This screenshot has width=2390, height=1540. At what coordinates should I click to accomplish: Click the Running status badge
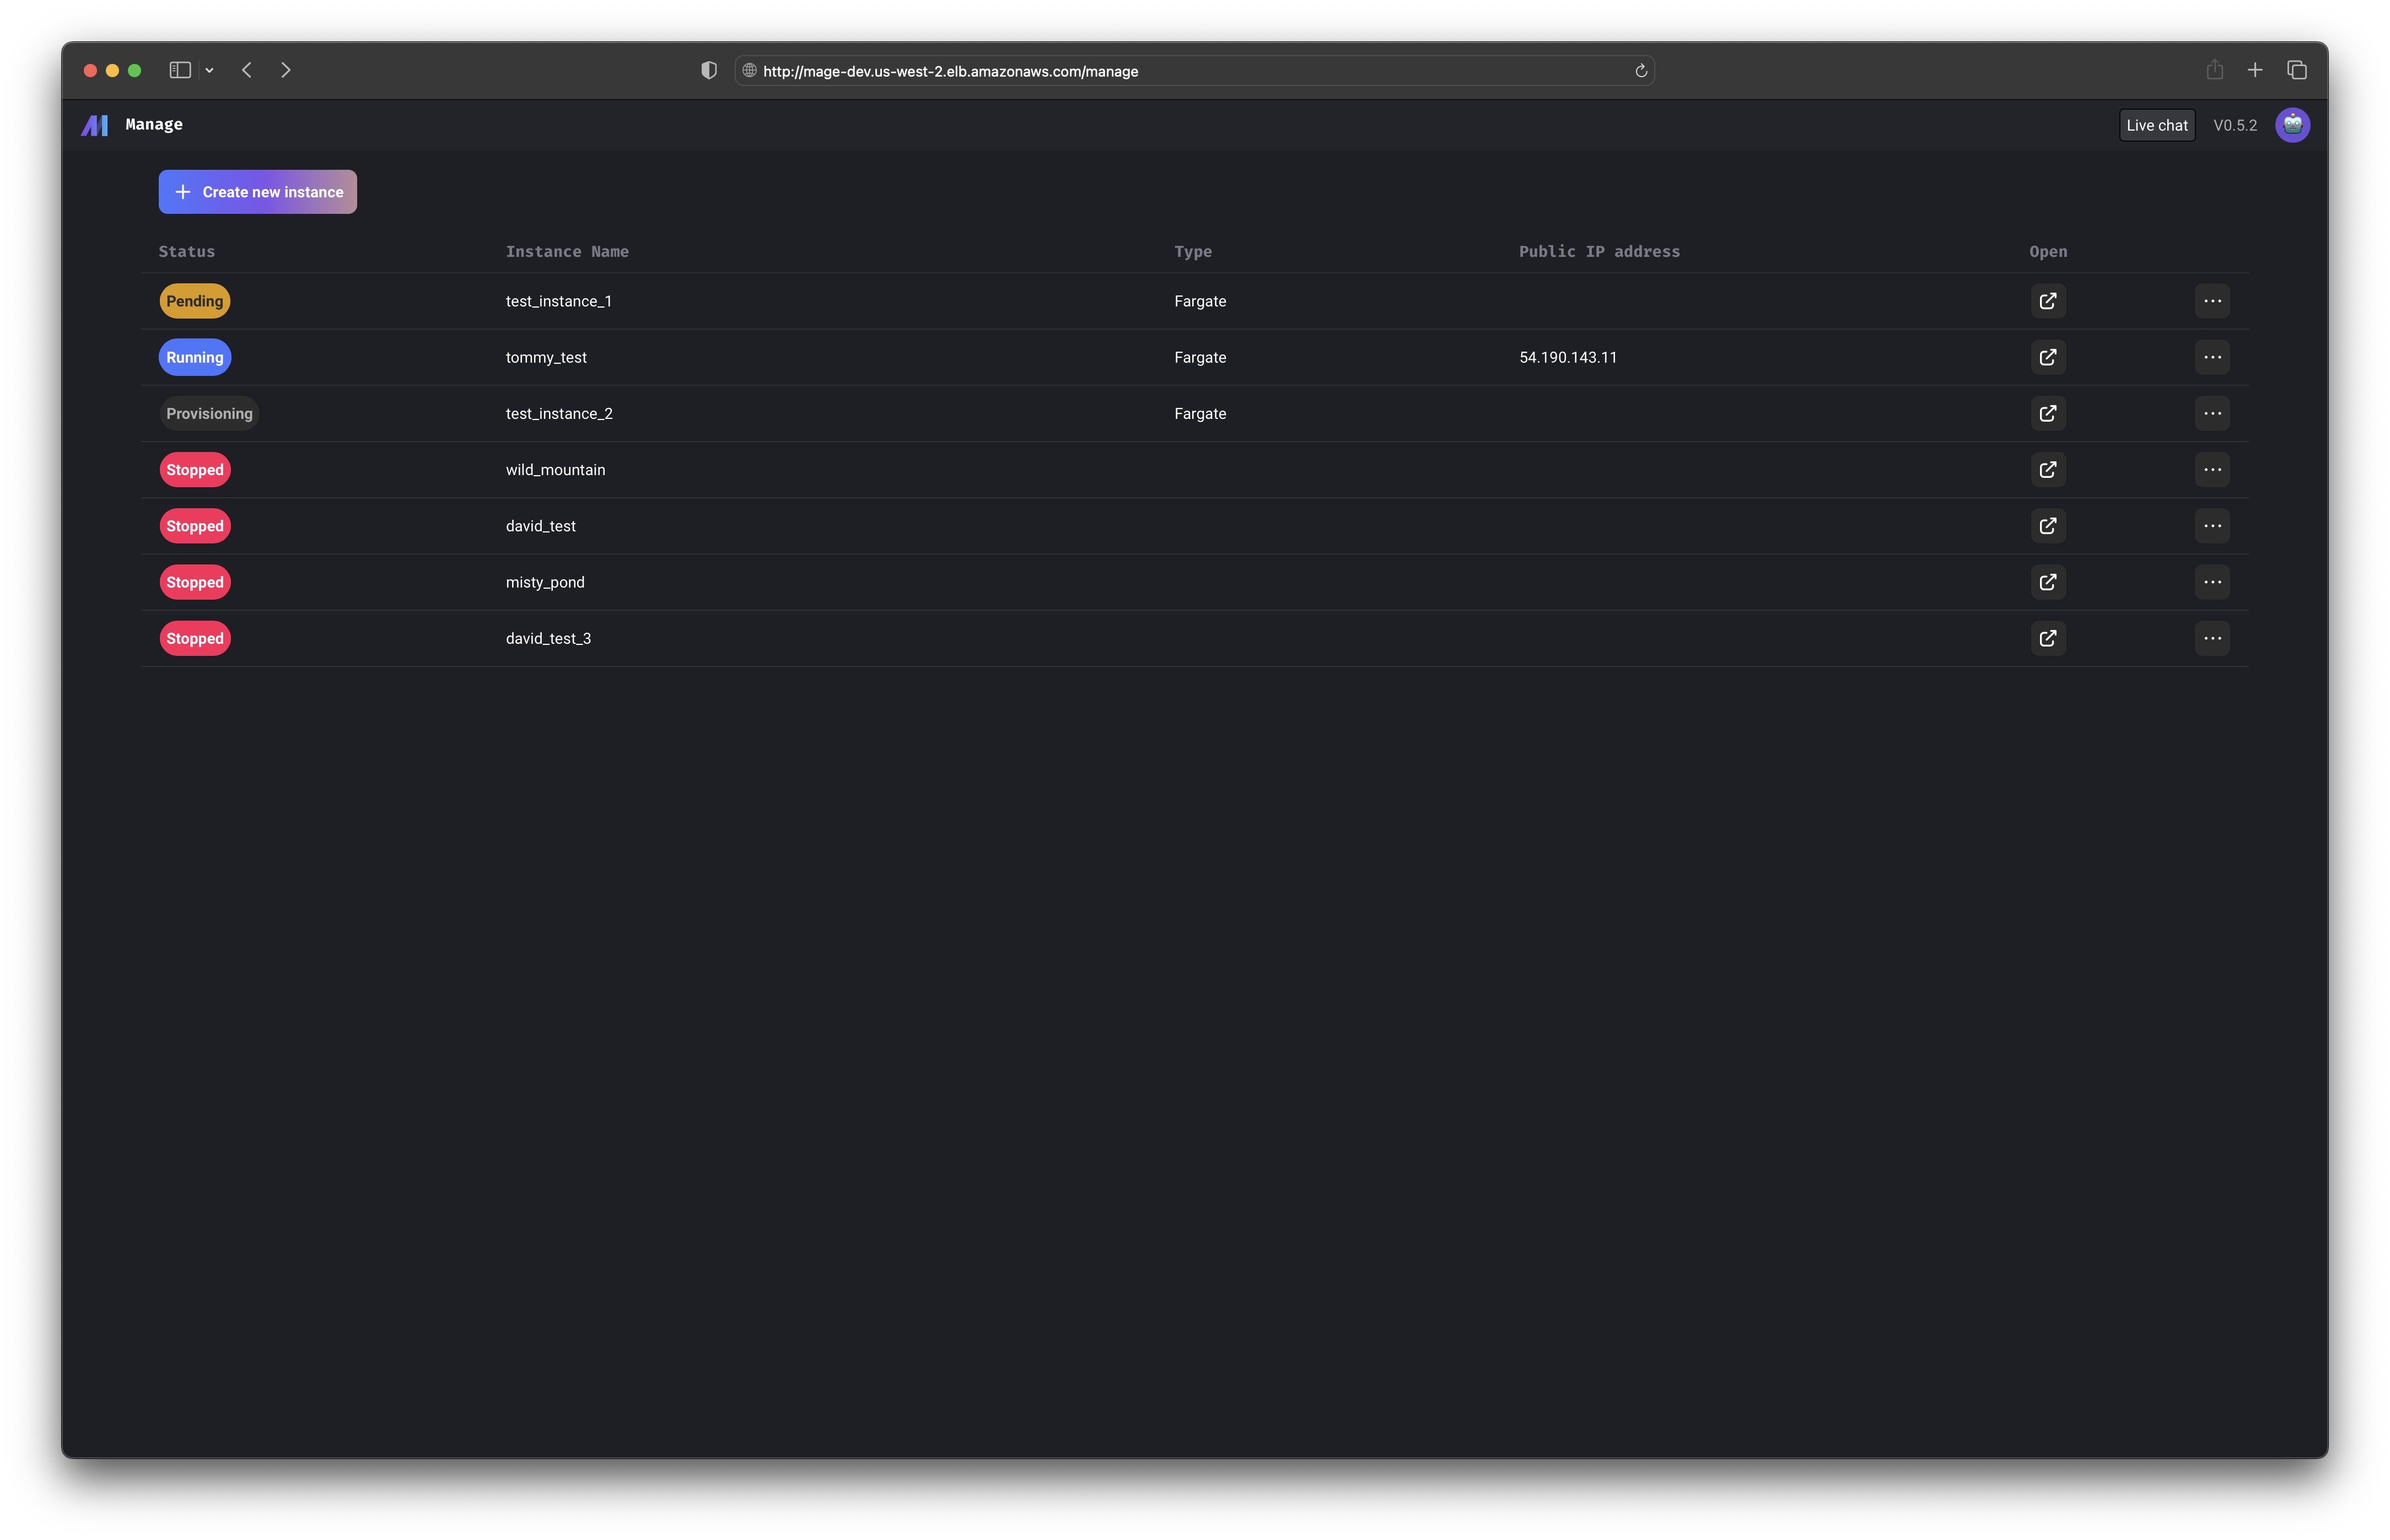point(195,357)
